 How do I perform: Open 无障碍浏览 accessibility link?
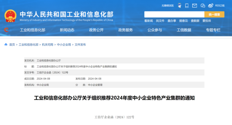pyautogui.click(x=167, y=6)
